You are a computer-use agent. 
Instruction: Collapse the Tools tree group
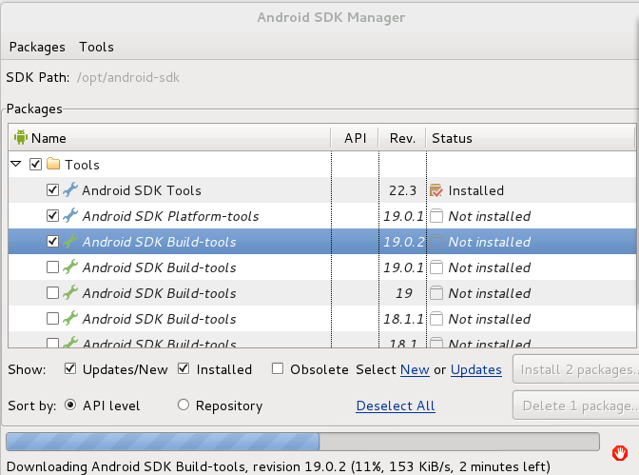pos(16,164)
